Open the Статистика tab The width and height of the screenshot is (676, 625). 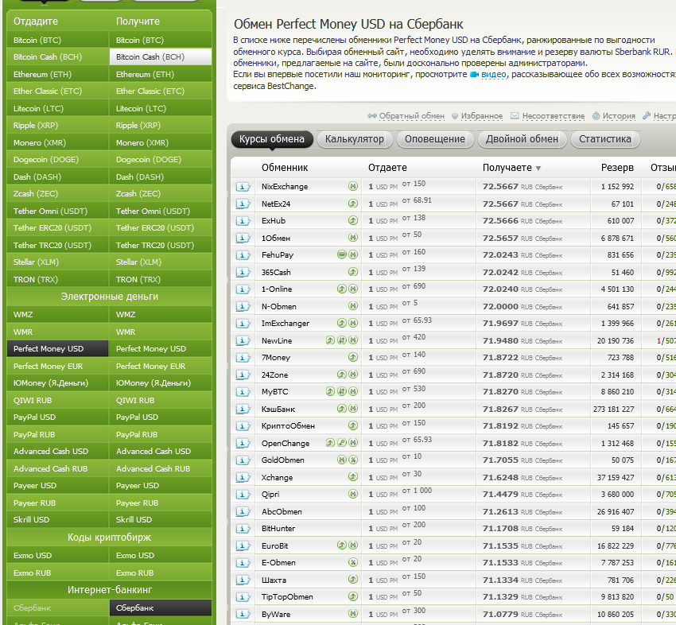coord(604,139)
